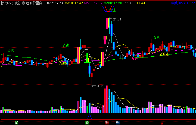
Task: Click the white 11.73 indicator value
Action: point(128,3)
